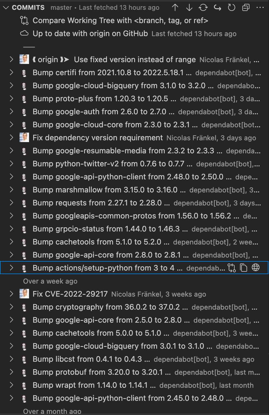
Task: Click the Push up-arrow icon in Commits header
Action: (175, 8)
